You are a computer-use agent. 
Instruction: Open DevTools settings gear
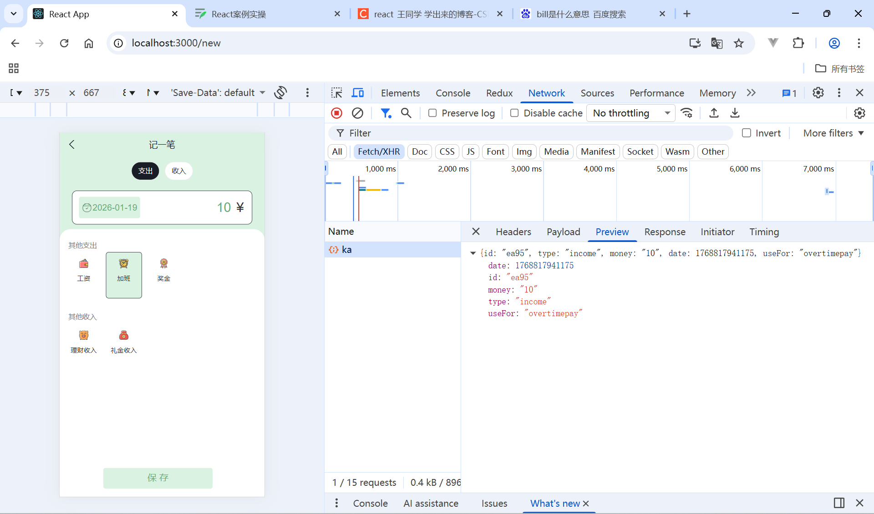(x=818, y=93)
